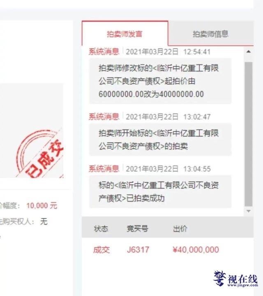Click bidder number J6317

pos(138,250)
